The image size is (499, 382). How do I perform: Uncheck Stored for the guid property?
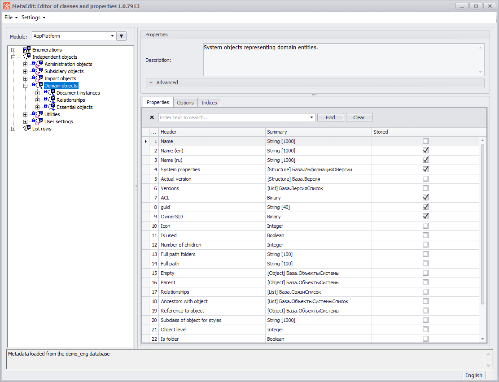(x=425, y=207)
